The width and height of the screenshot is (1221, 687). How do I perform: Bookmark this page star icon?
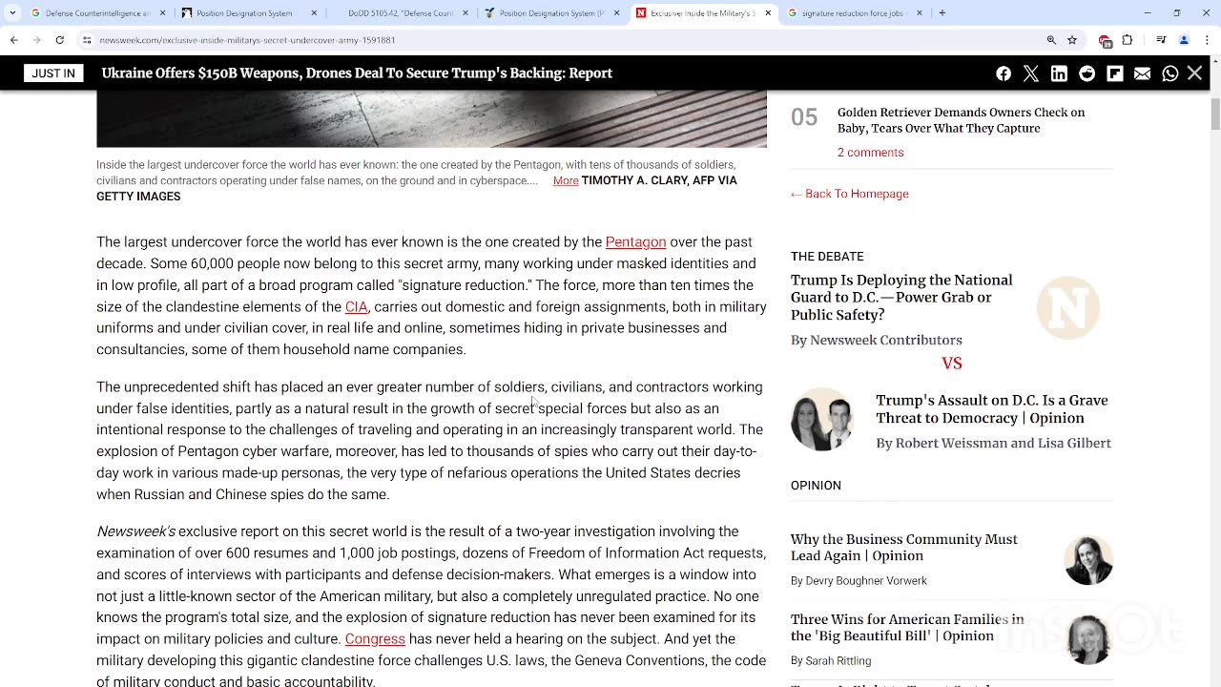tap(1072, 40)
